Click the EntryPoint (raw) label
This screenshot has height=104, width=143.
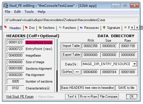(x=39, y=49)
